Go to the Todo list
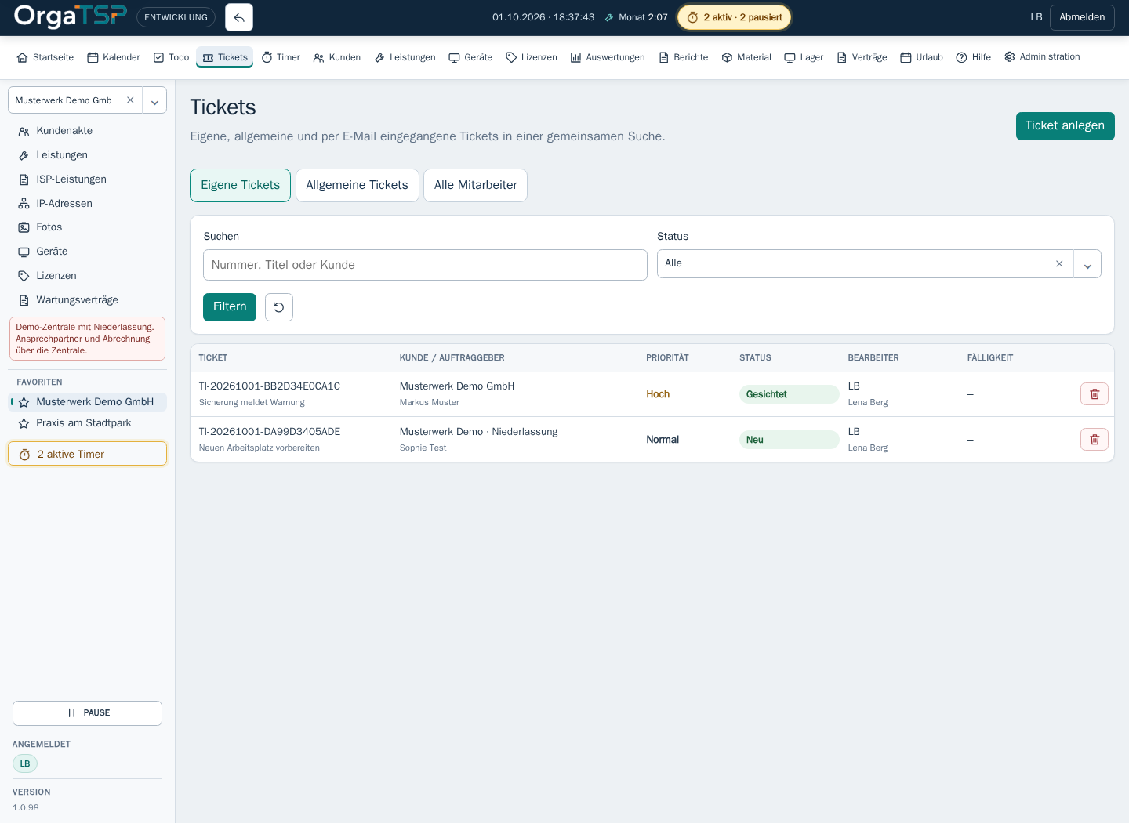This screenshot has width=1129, height=823. click(171, 57)
